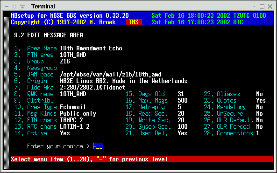Select the Msg Kinds value Public only

click(78, 113)
